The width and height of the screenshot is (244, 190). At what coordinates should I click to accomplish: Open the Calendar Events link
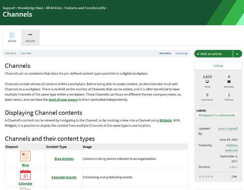point(64,177)
